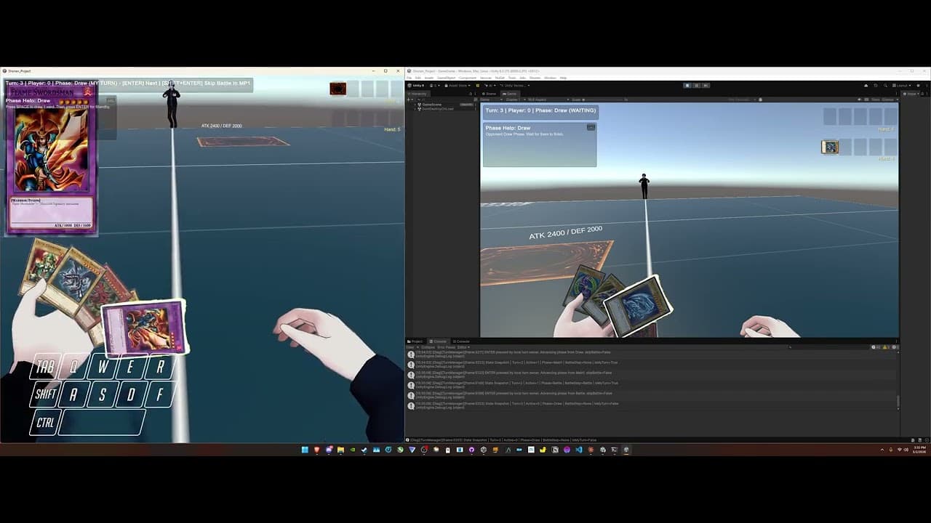This screenshot has height=523, width=931.
Task: Open the Console Clear dropdown
Action: pyautogui.click(x=412, y=347)
